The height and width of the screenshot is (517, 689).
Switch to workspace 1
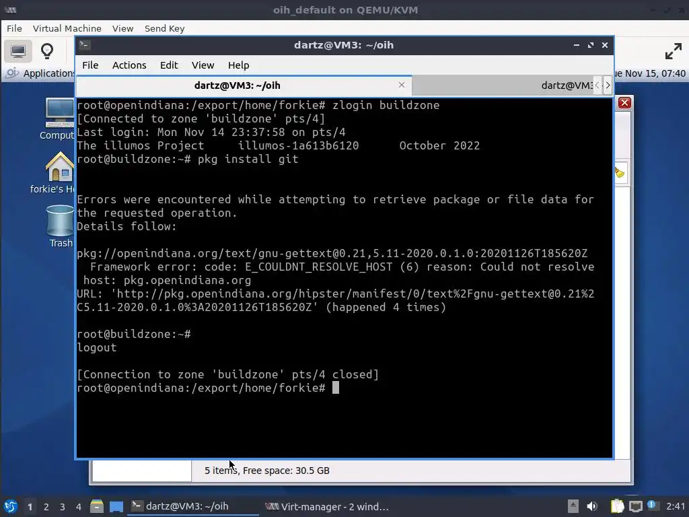(30, 507)
